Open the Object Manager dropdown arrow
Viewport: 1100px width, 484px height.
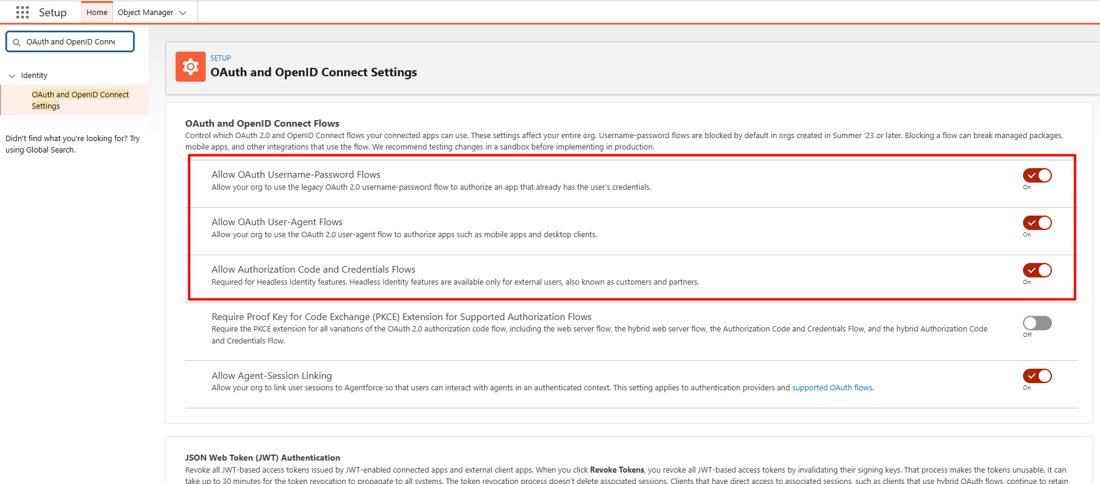[183, 13]
